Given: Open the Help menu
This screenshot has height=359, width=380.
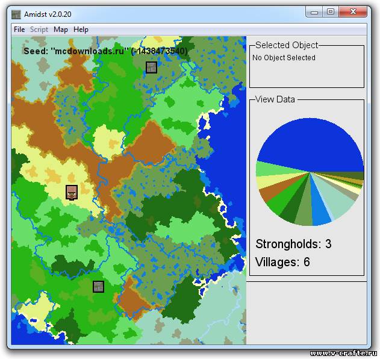Looking at the screenshot, I should coord(81,30).
